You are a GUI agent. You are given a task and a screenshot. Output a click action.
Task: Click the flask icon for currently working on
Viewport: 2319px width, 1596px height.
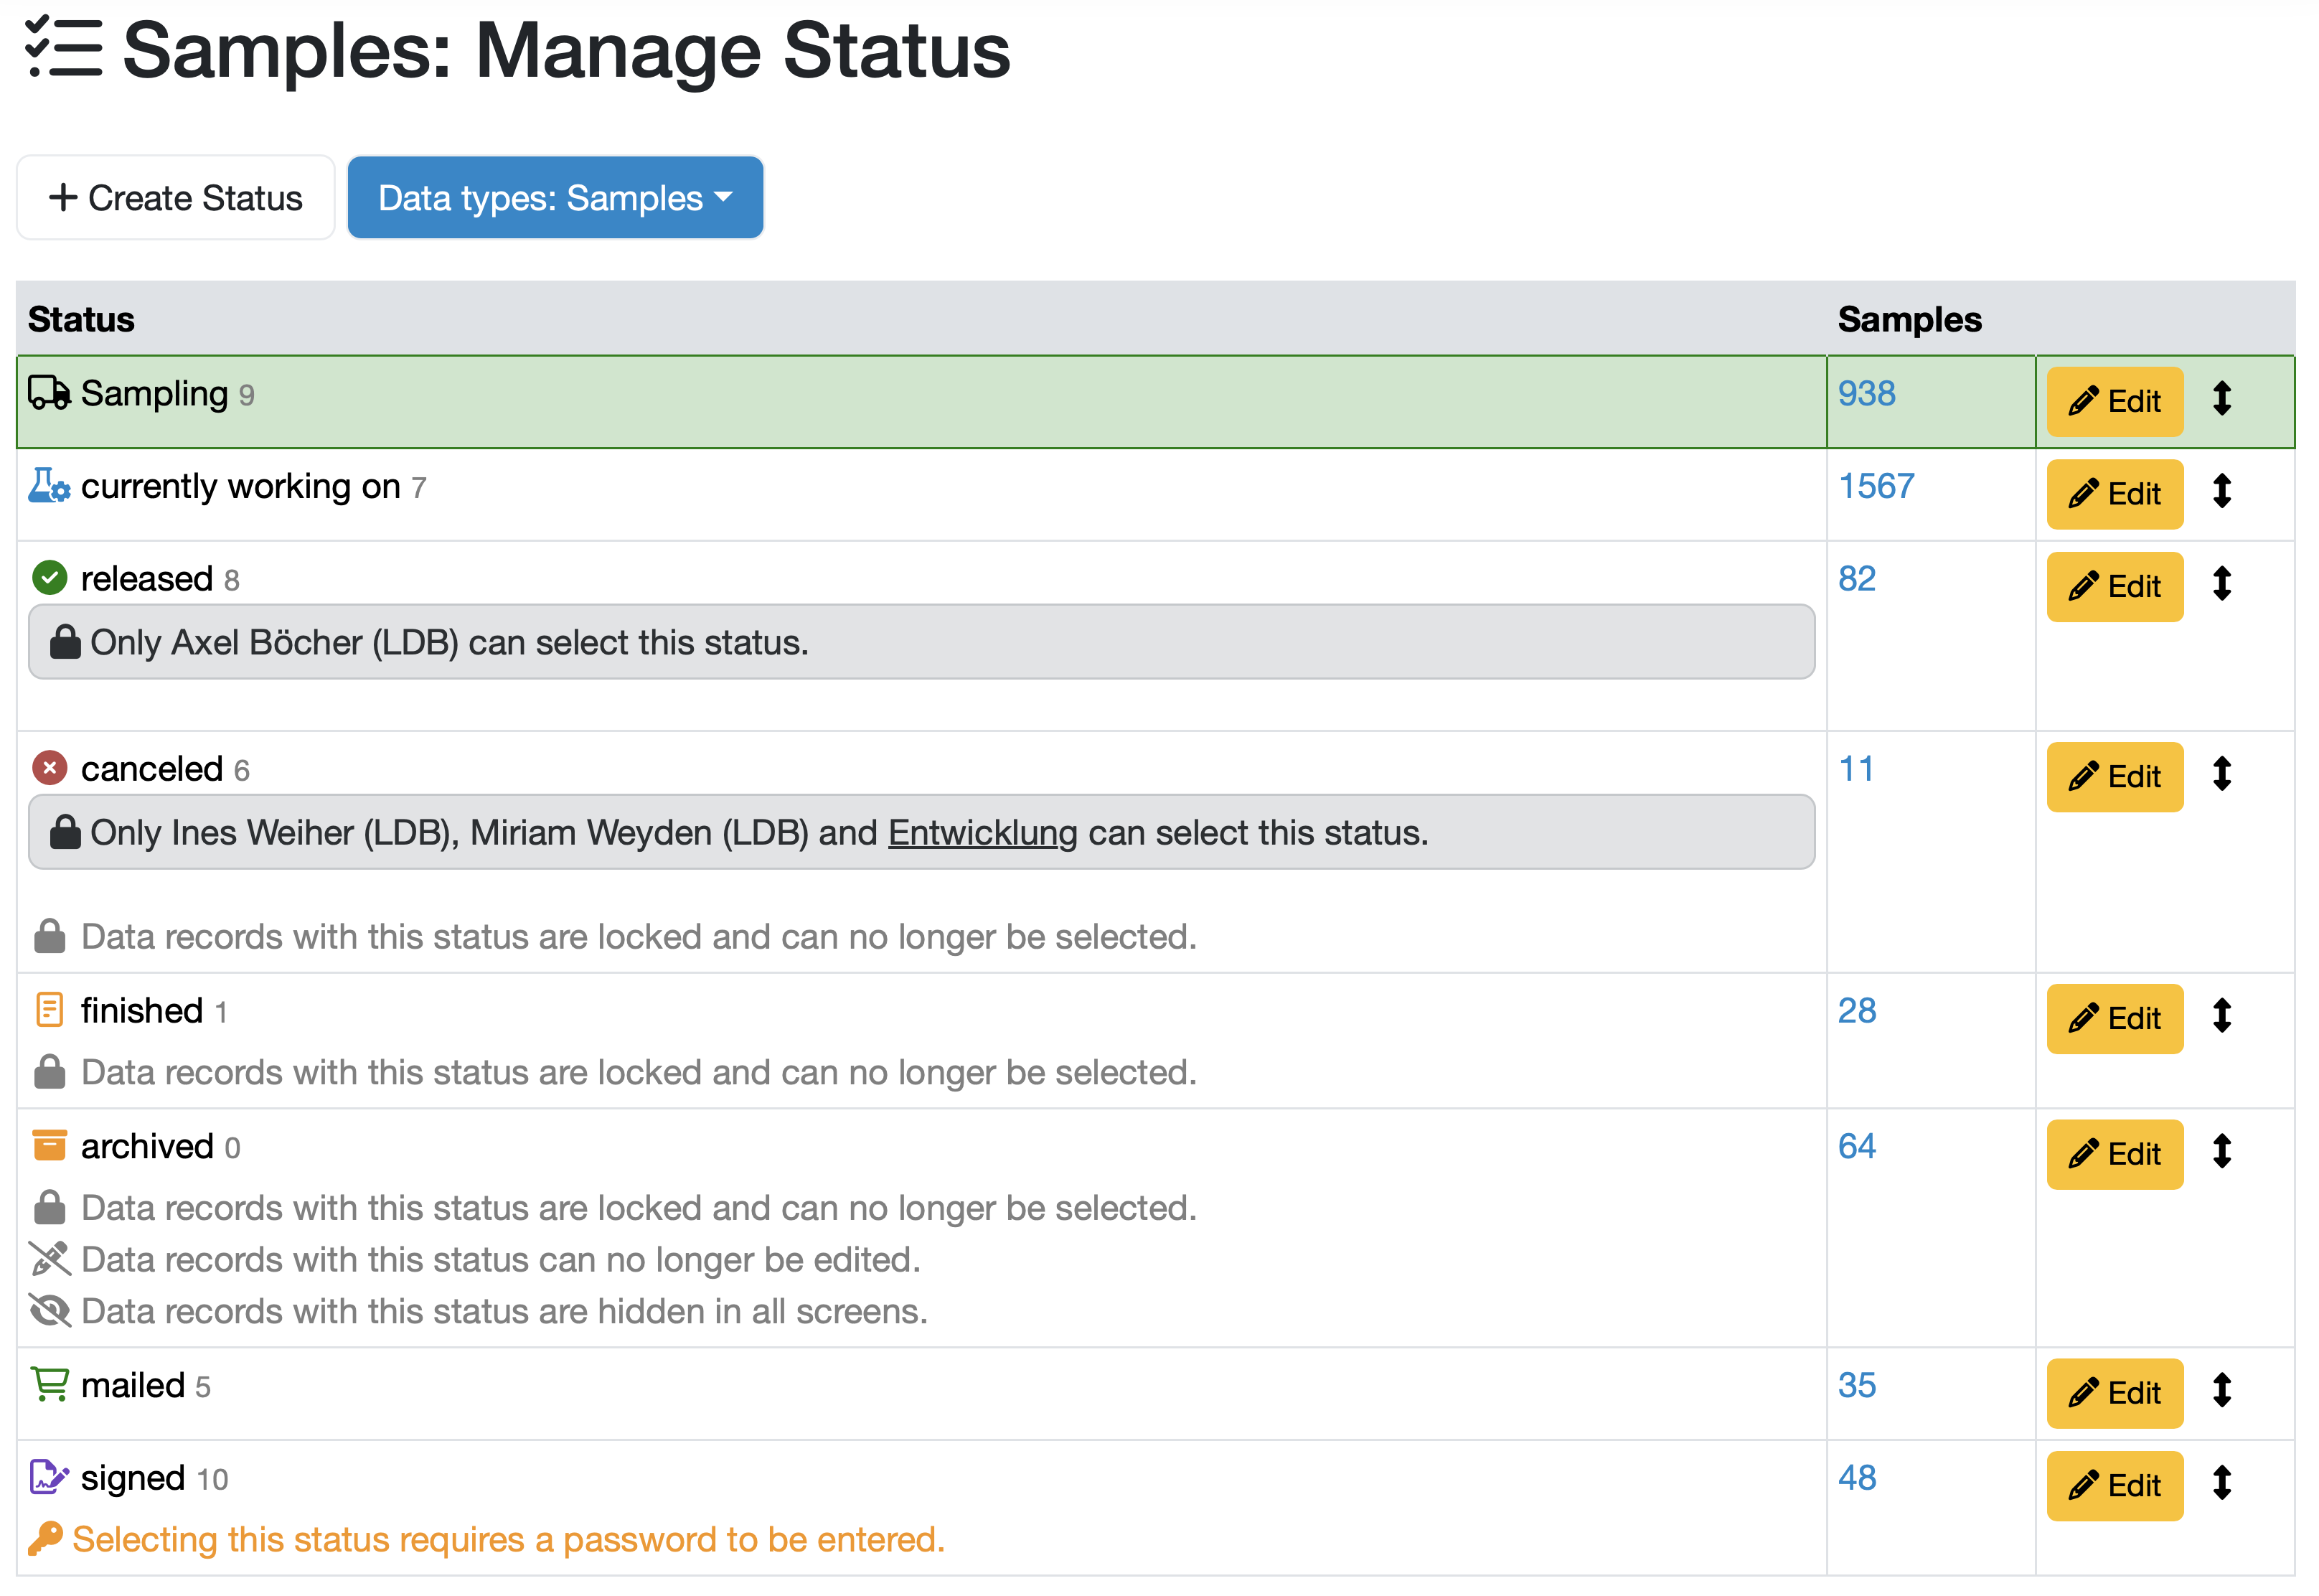48,486
